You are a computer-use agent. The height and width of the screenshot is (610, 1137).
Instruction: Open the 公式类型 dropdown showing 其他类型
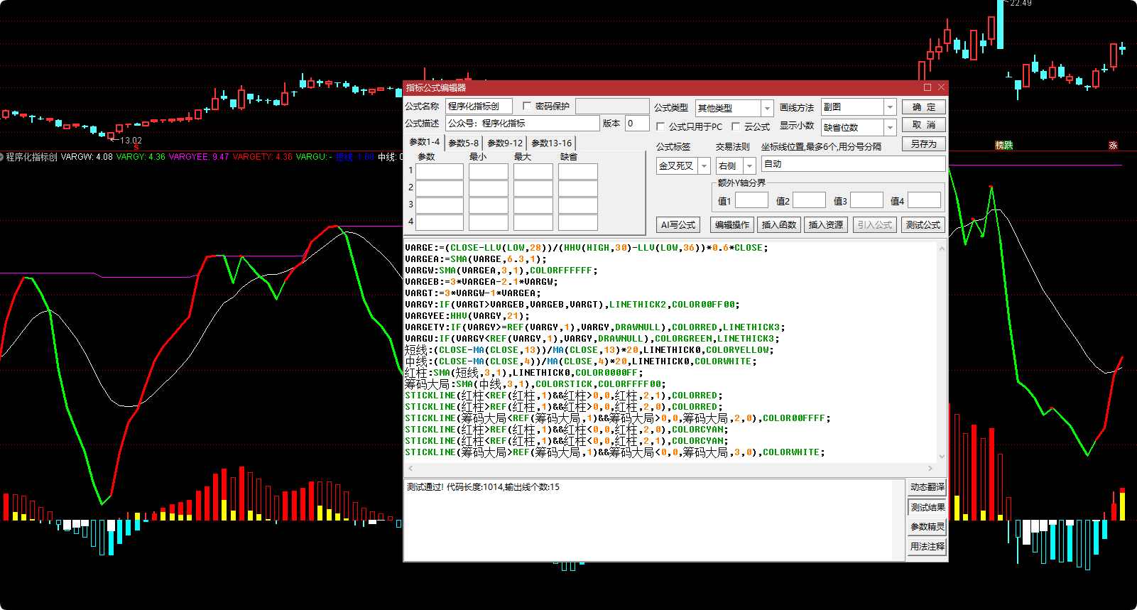766,108
